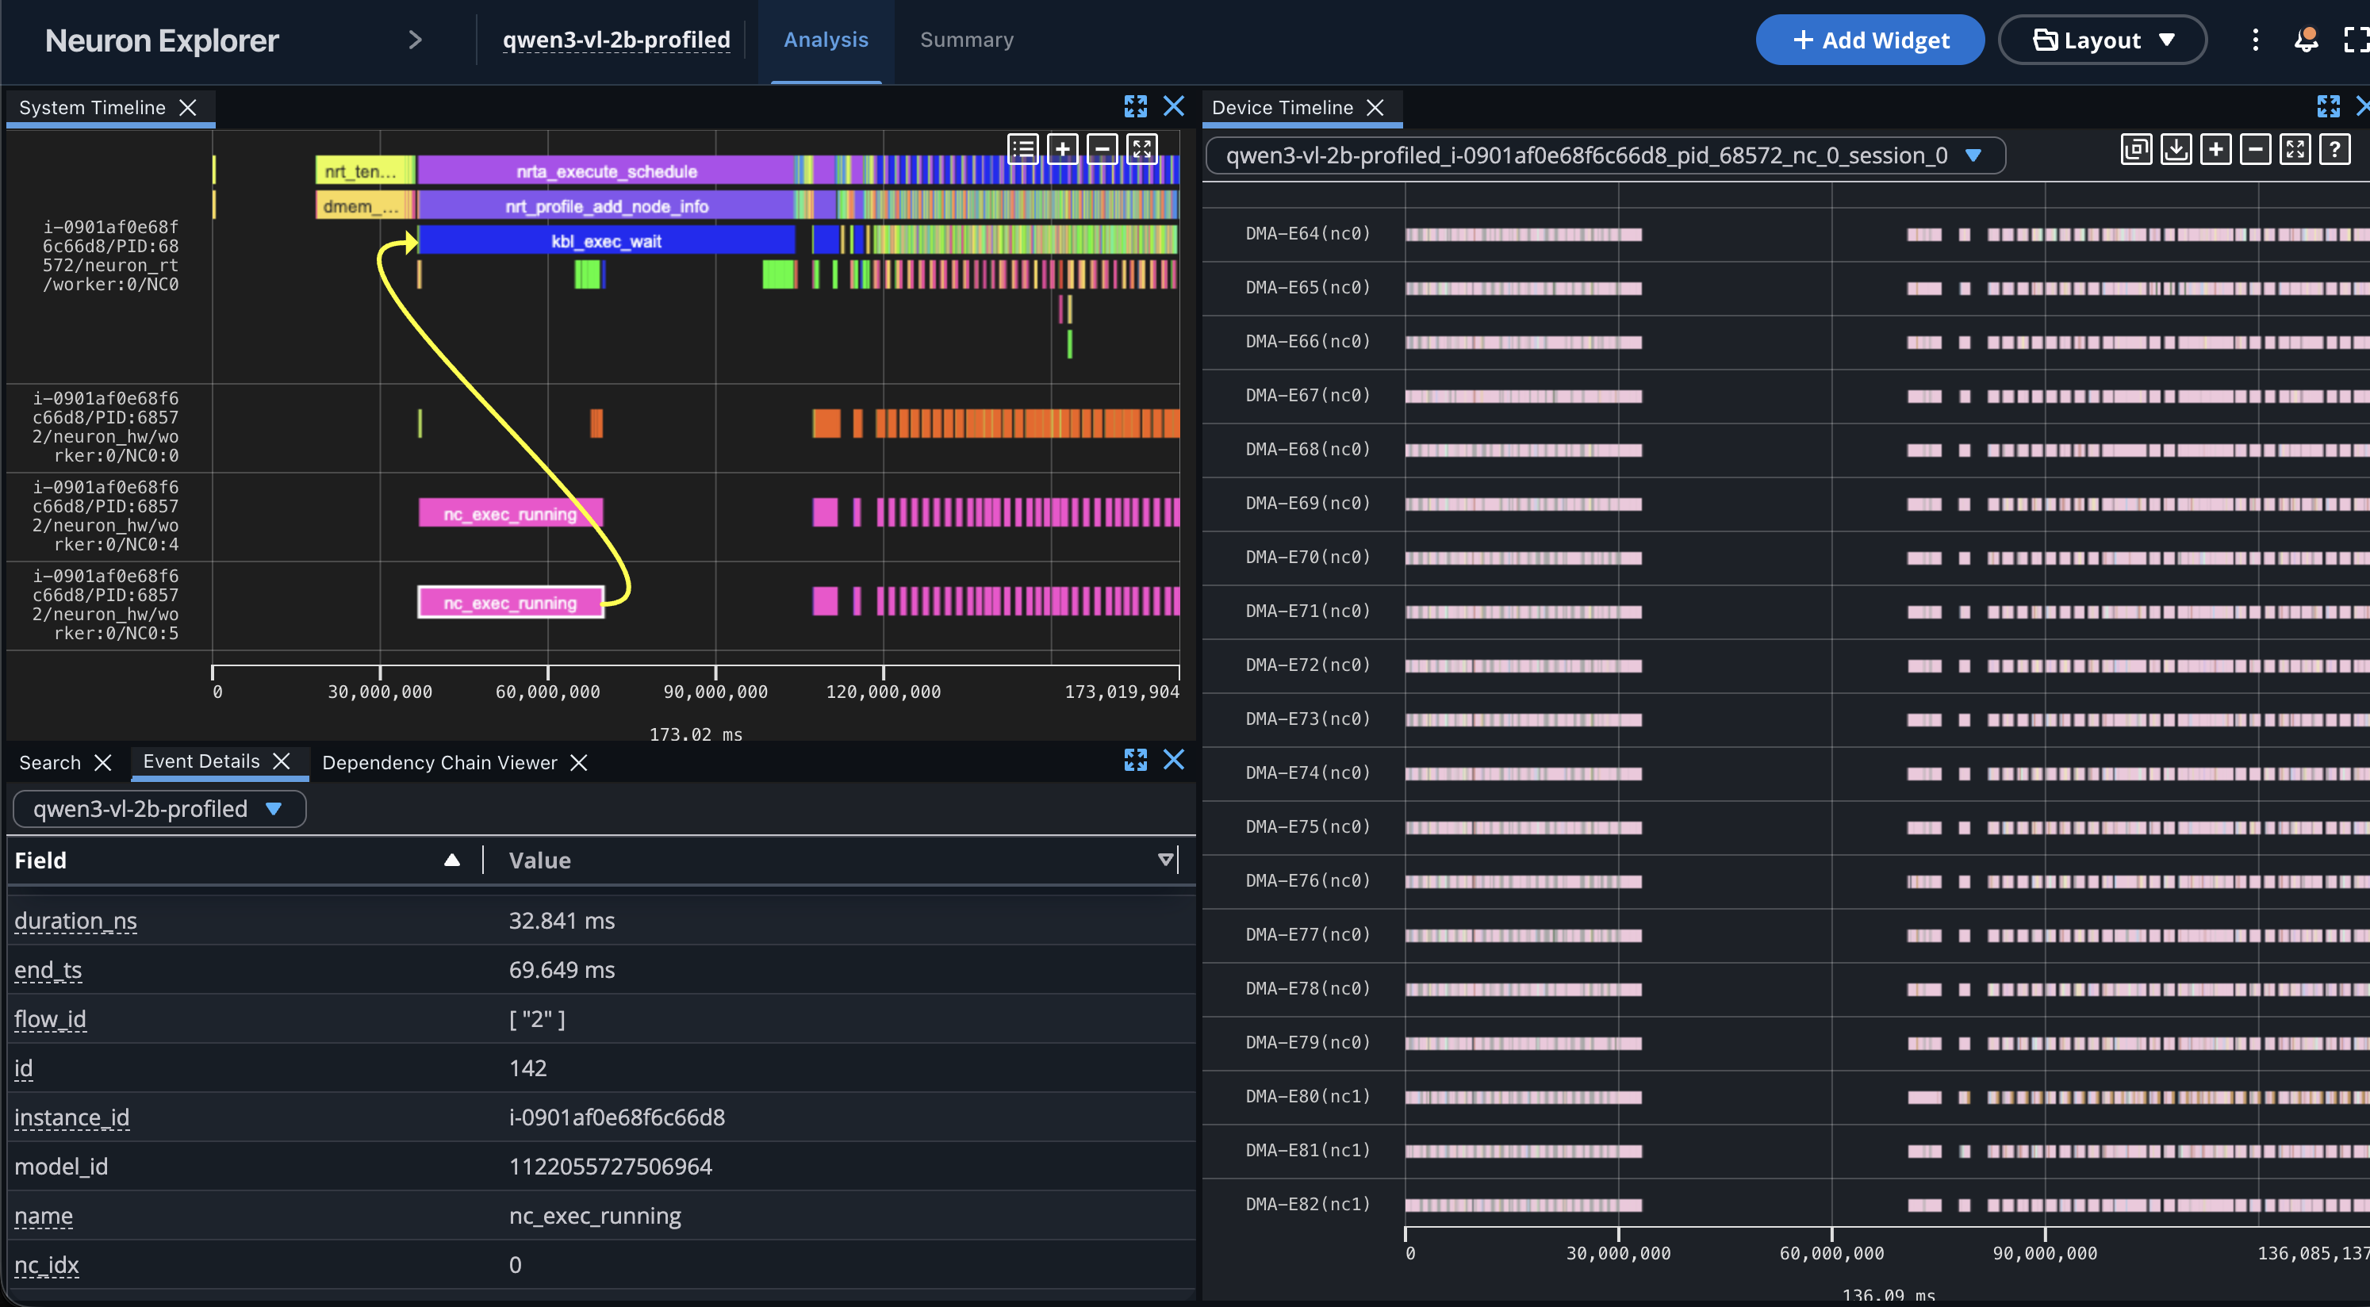This screenshot has width=2370, height=1307.
Task: Close the System Timeline panel
Action: (1174, 107)
